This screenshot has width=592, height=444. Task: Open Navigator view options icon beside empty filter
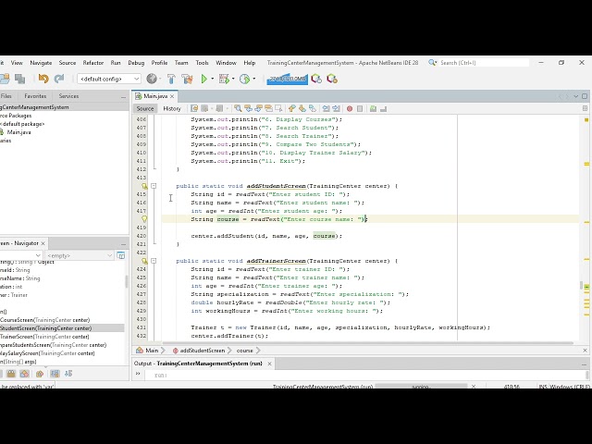(121, 255)
